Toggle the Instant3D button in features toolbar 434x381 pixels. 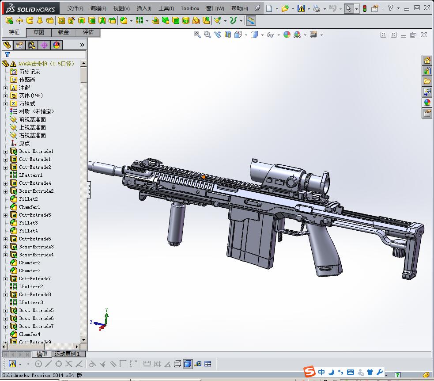tap(250, 20)
